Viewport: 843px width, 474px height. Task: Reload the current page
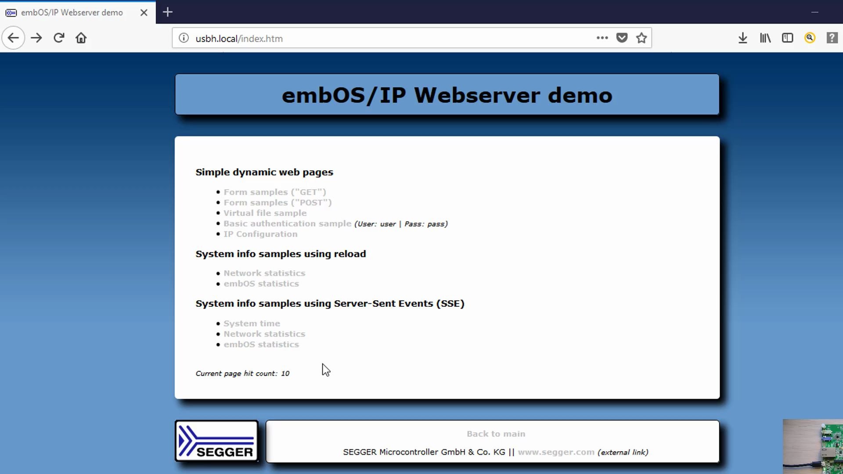pos(59,38)
